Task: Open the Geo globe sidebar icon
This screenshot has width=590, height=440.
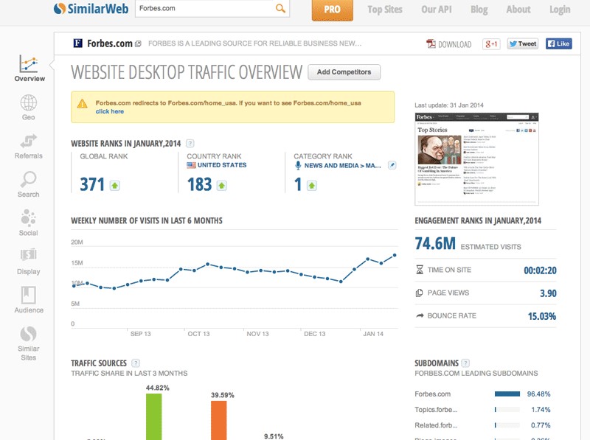Action: tap(29, 103)
